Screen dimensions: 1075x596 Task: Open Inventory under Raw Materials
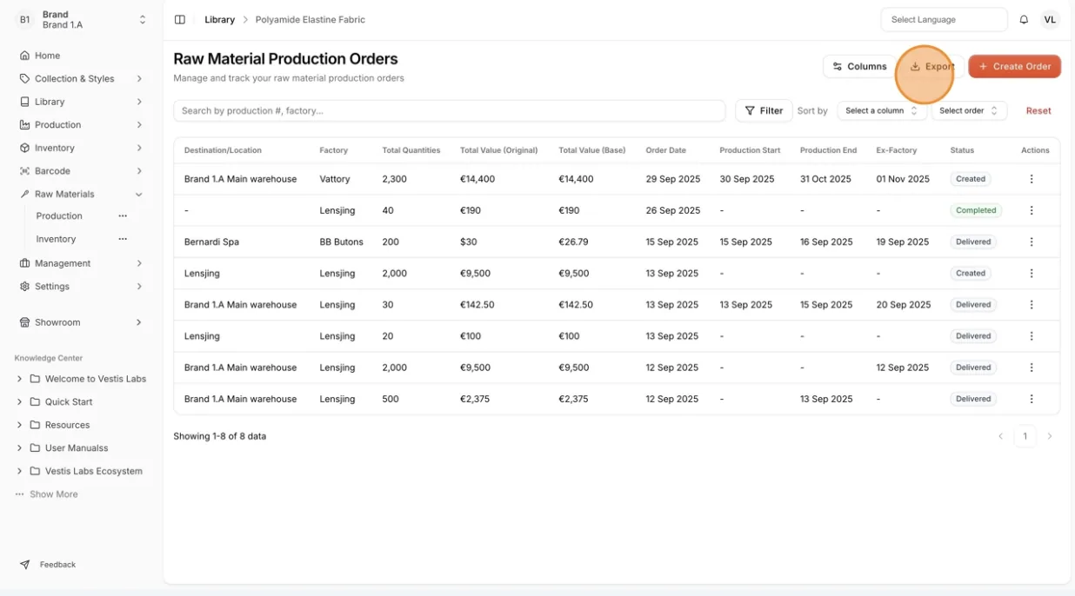(56, 239)
